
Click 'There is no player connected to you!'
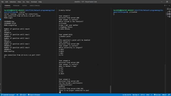(x=74, y=90)
